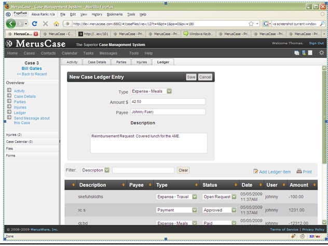
Task: Click the arrow icon beside Case Details
Action: point(9,96)
